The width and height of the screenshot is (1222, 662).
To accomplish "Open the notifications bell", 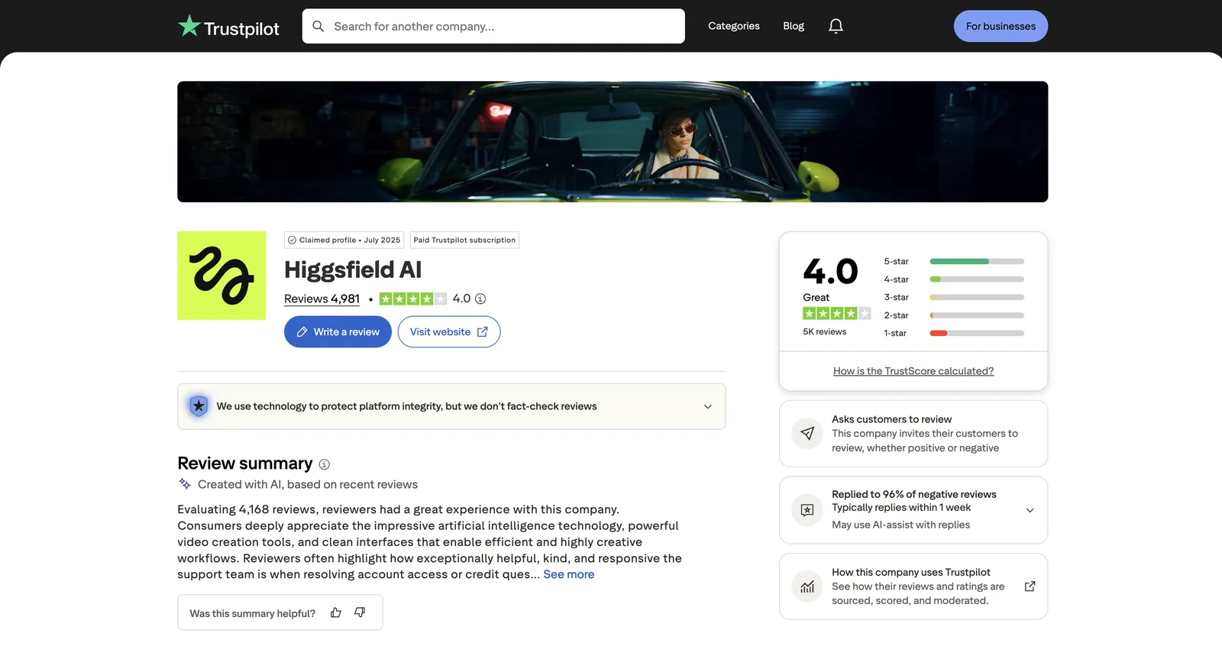I will click(x=836, y=26).
